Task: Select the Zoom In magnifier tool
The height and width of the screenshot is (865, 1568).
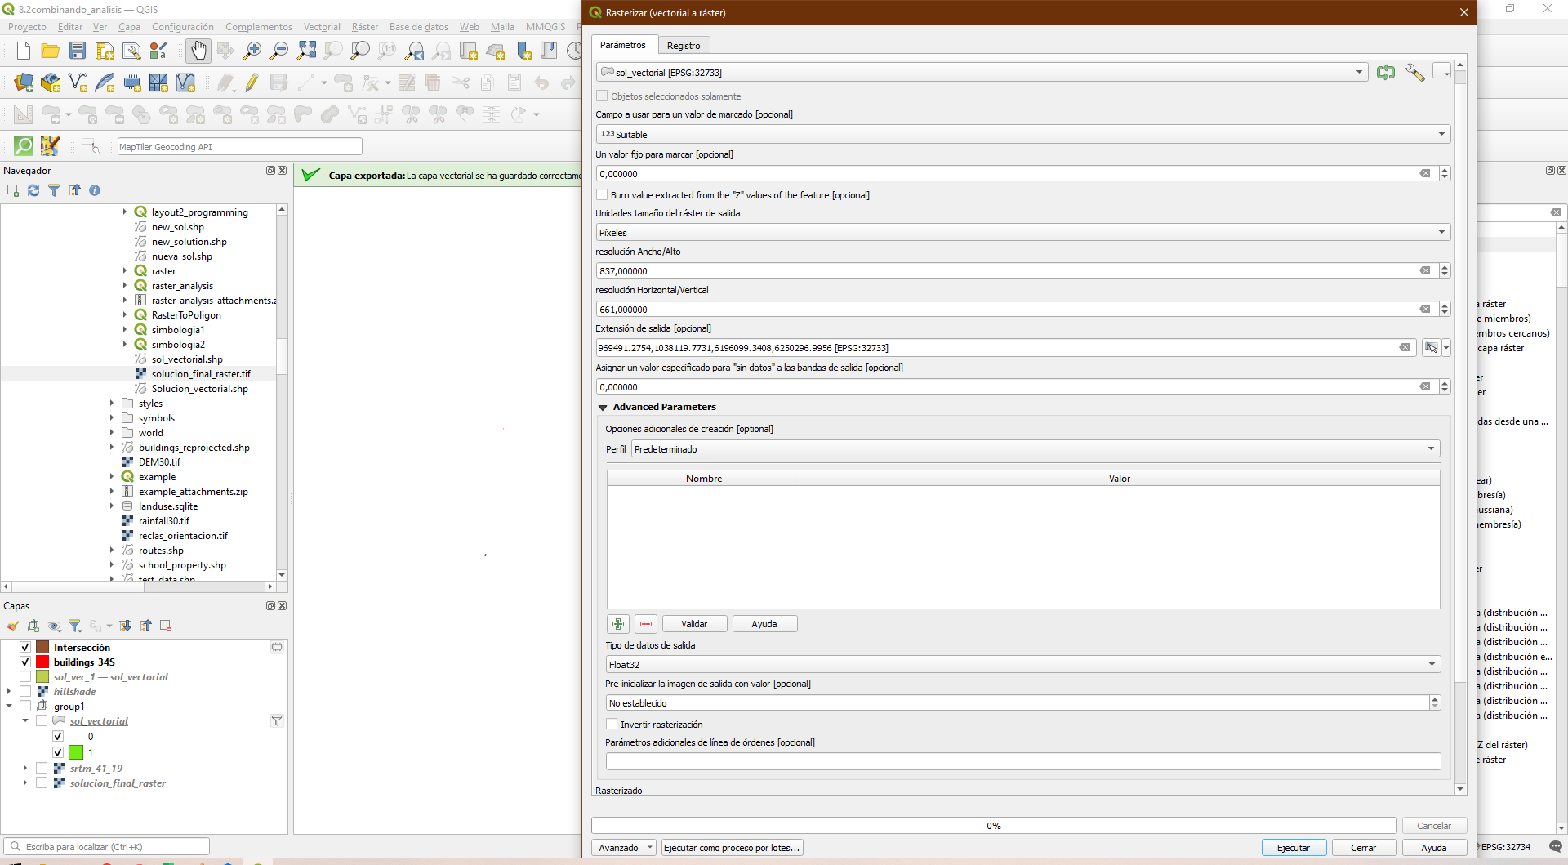Action: pyautogui.click(x=252, y=51)
